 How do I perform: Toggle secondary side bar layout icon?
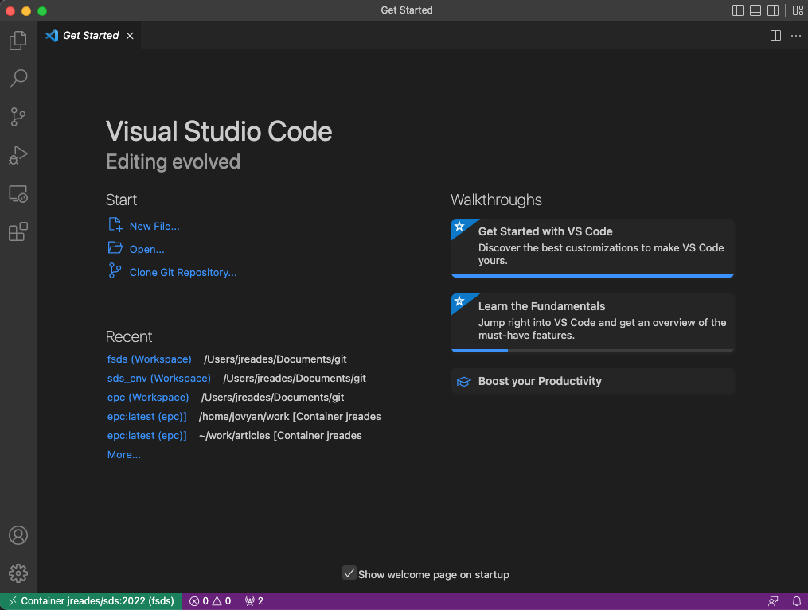[x=772, y=10]
